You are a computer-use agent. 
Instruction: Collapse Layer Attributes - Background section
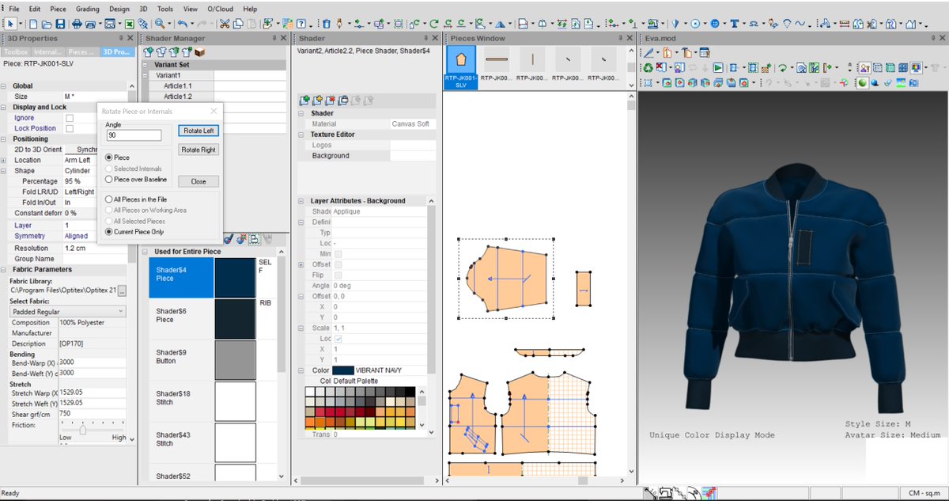click(301, 201)
